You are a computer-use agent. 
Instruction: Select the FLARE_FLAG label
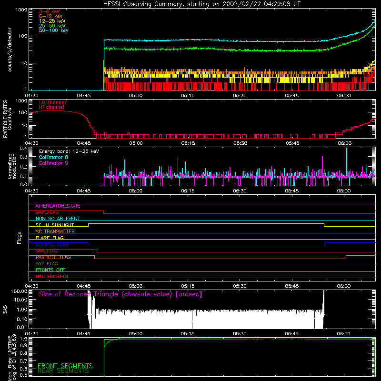[x=50, y=238]
